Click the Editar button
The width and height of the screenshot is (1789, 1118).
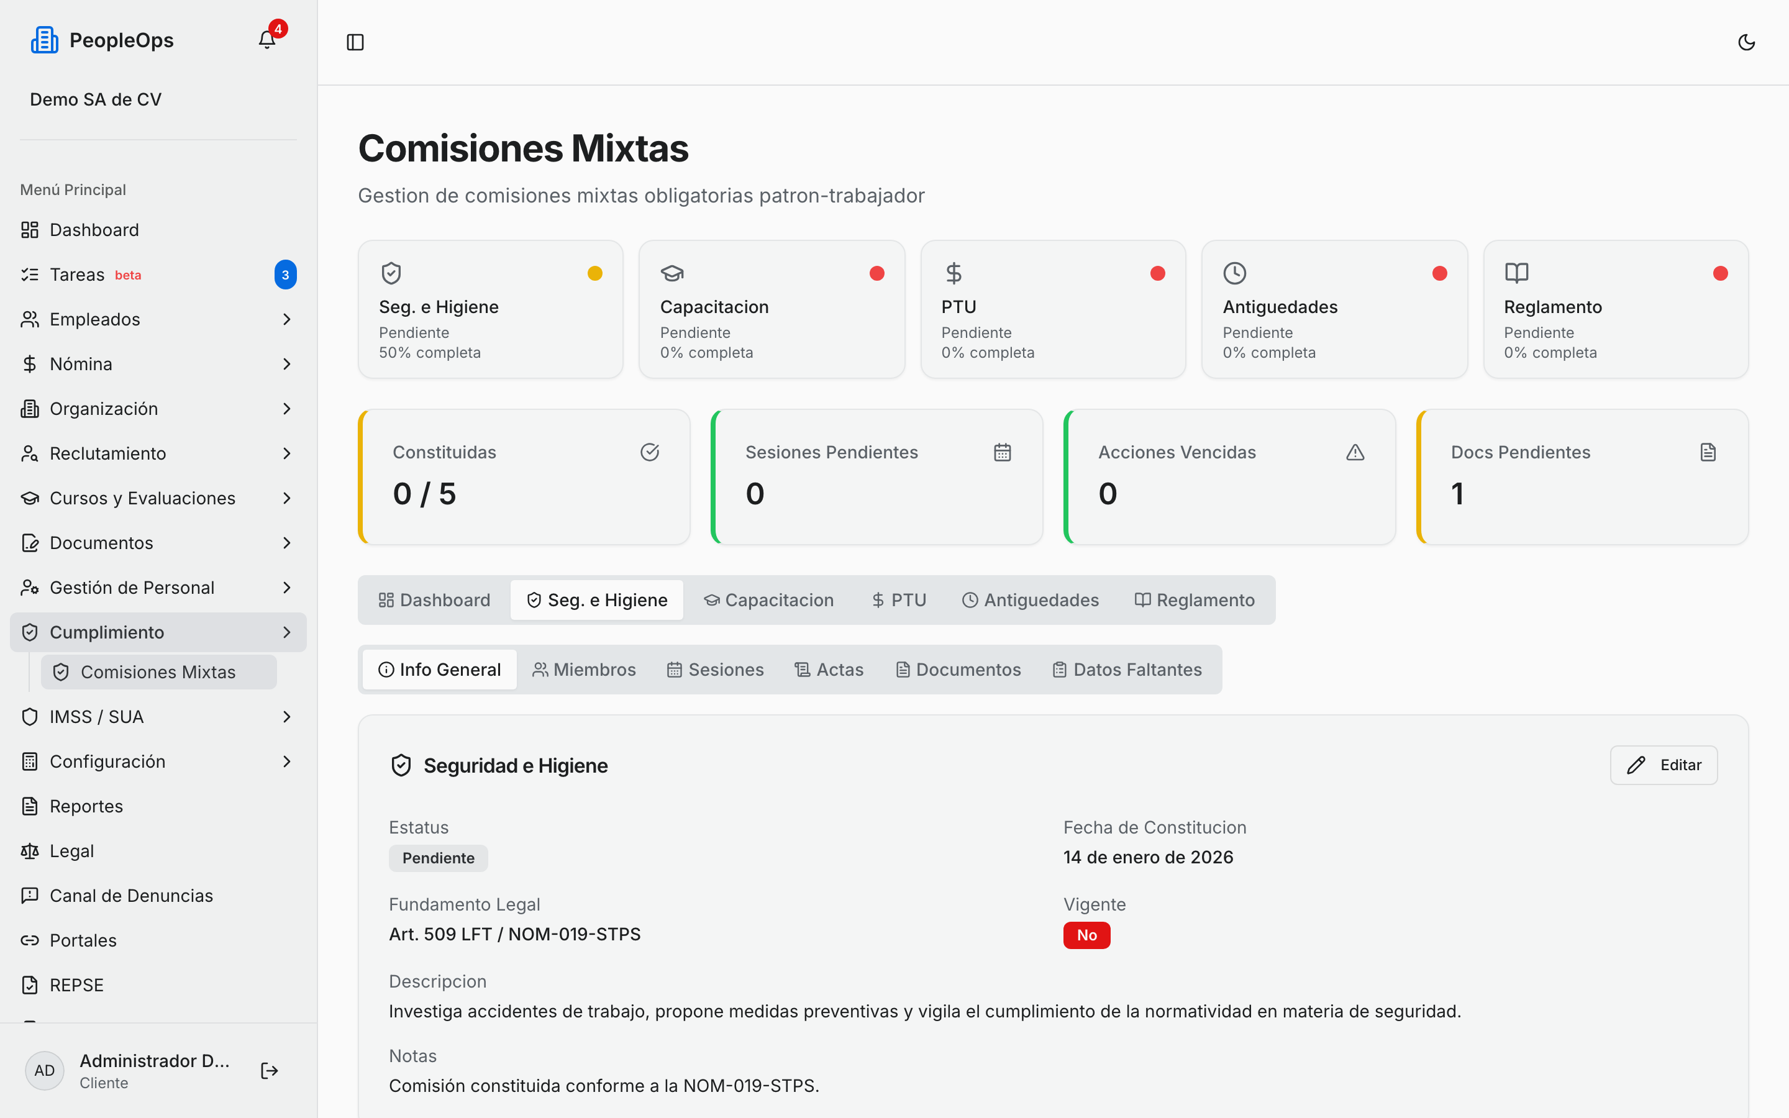pyautogui.click(x=1664, y=765)
